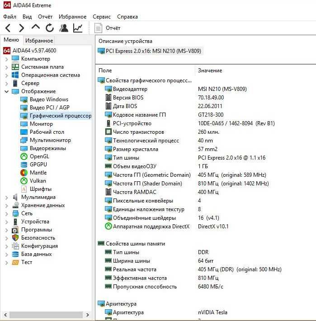Image resolution: width=316 pixels, height=321 pixels.
Task: Open the Файл menu
Action: (x=9, y=17)
